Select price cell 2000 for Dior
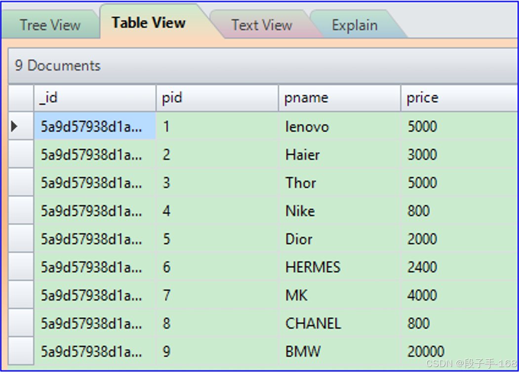 pyautogui.click(x=460, y=238)
